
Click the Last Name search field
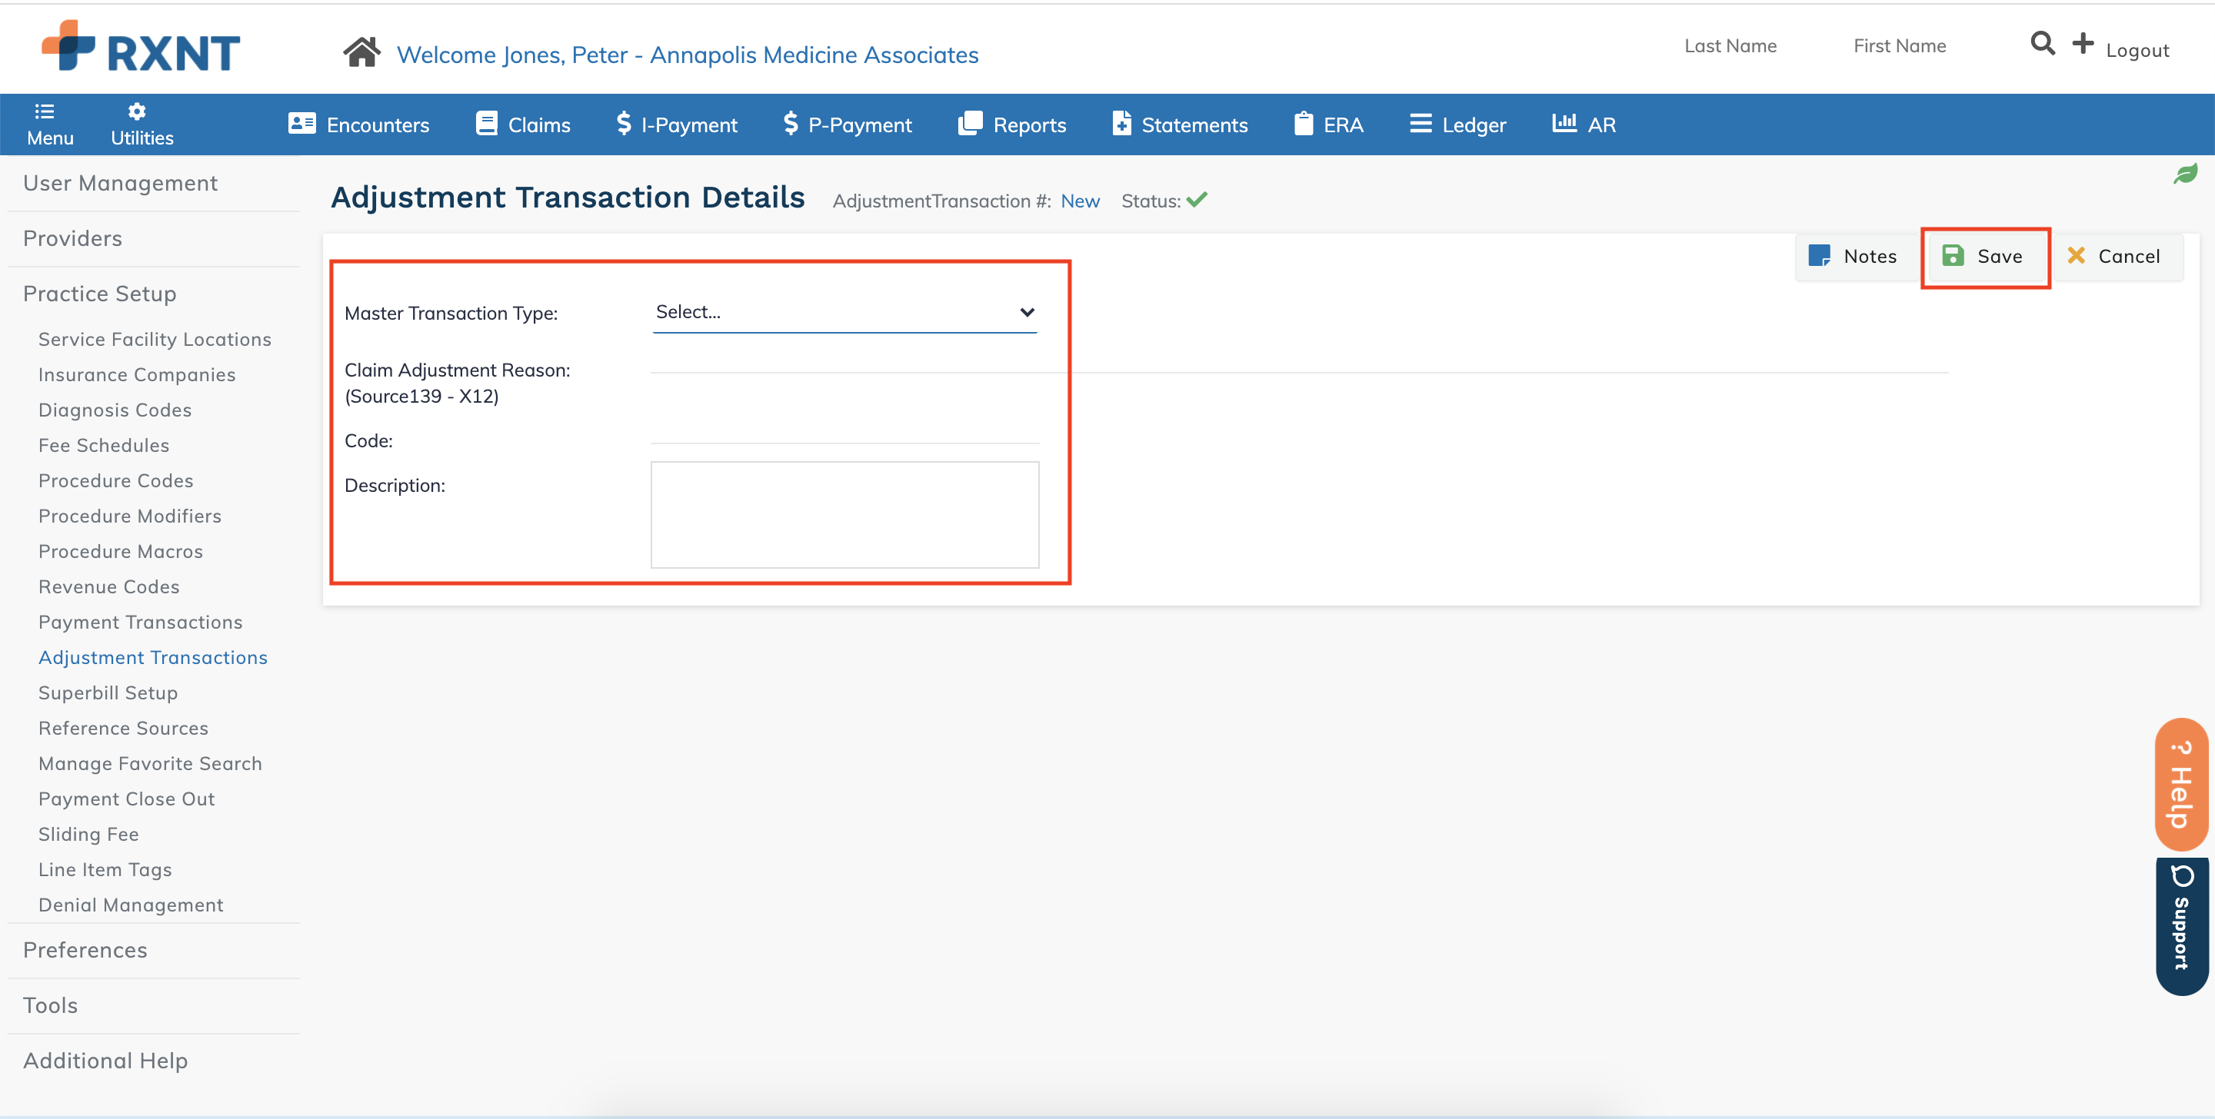pos(1730,45)
